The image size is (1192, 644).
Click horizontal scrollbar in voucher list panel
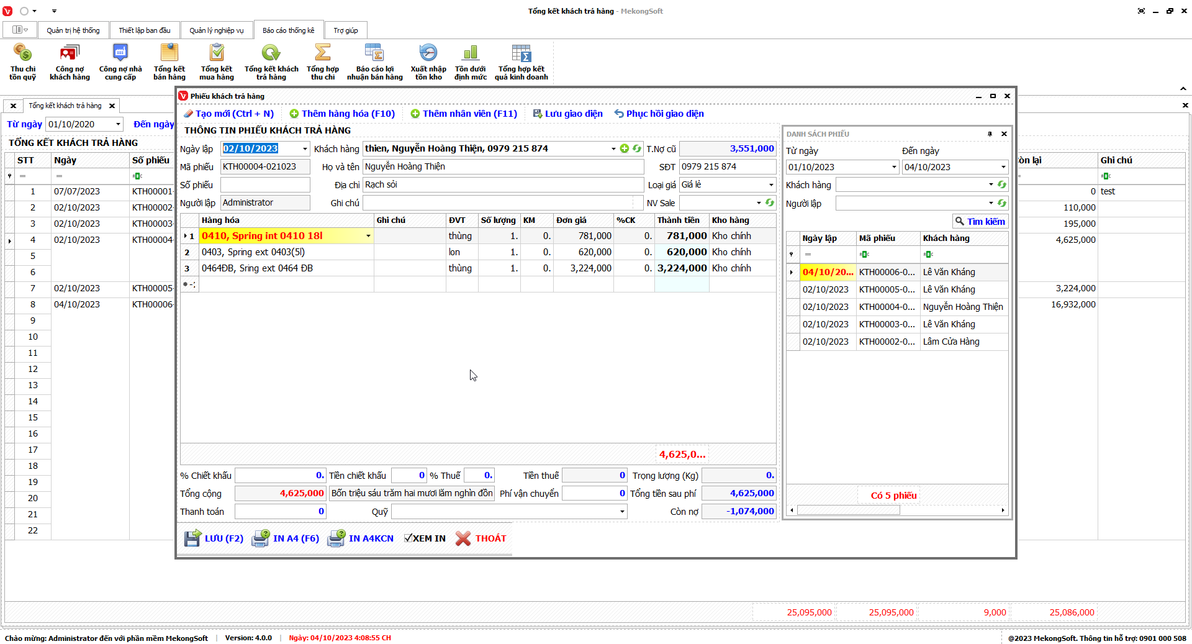848,510
